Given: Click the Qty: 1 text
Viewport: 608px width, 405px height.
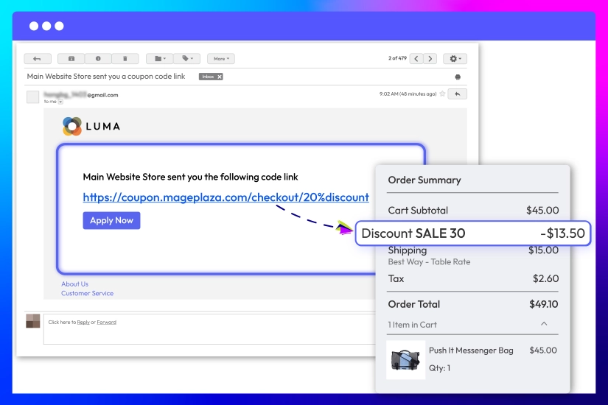Looking at the screenshot, I should (440, 368).
